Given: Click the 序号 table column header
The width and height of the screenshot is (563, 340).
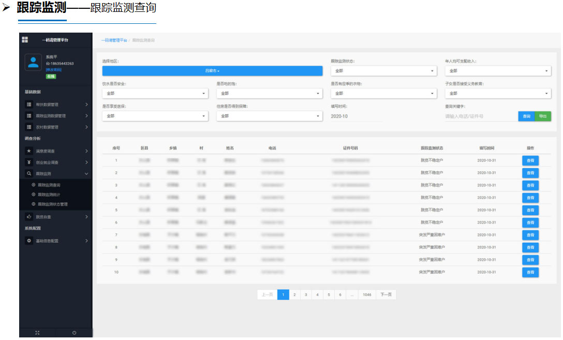Looking at the screenshot, I should click(116, 148).
